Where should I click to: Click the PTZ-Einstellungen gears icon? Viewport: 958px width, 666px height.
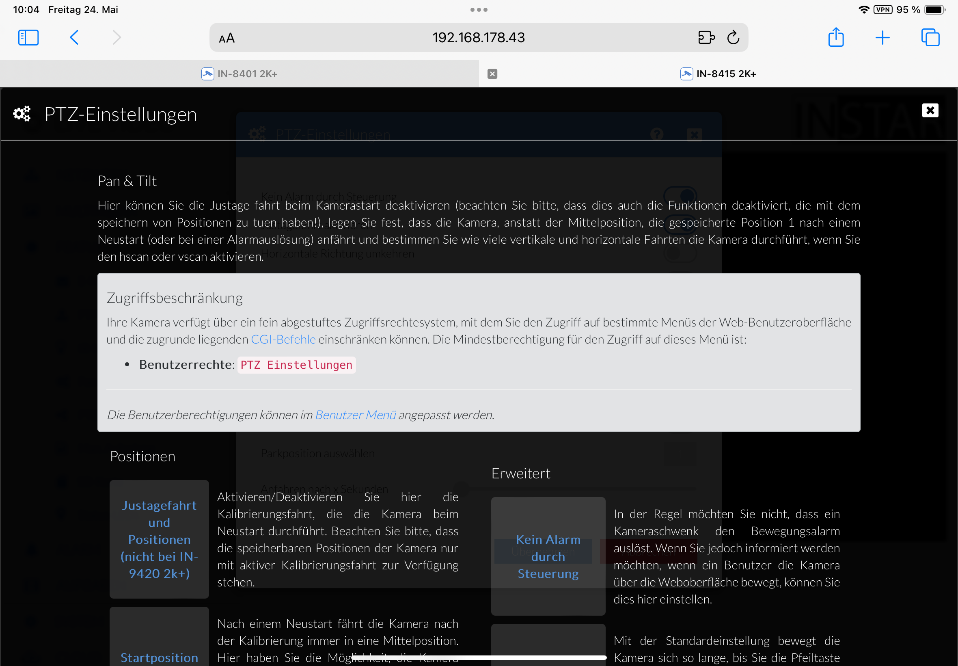coord(22,114)
